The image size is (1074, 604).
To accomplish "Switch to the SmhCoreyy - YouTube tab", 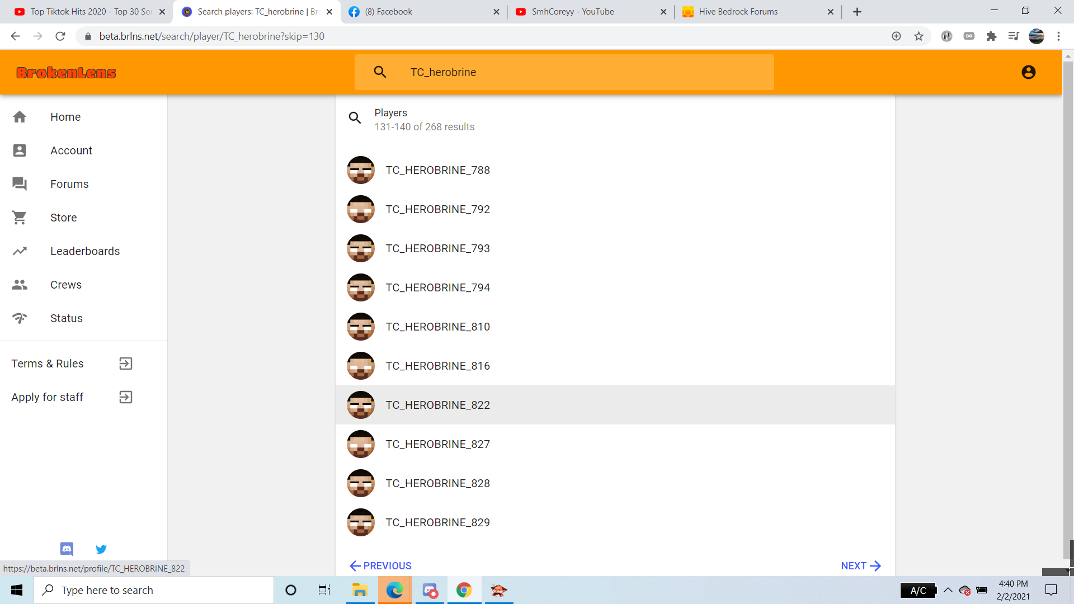I will 590,12.
